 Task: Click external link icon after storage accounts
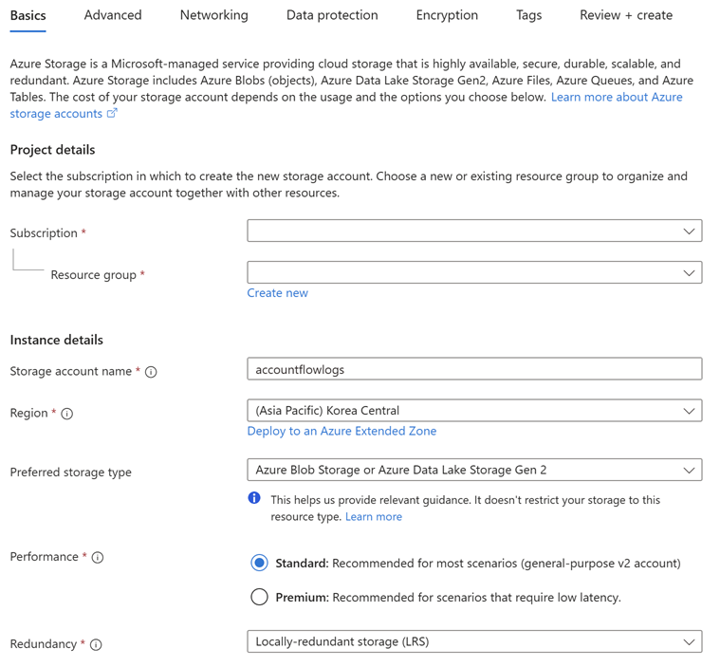pyautogui.click(x=113, y=113)
